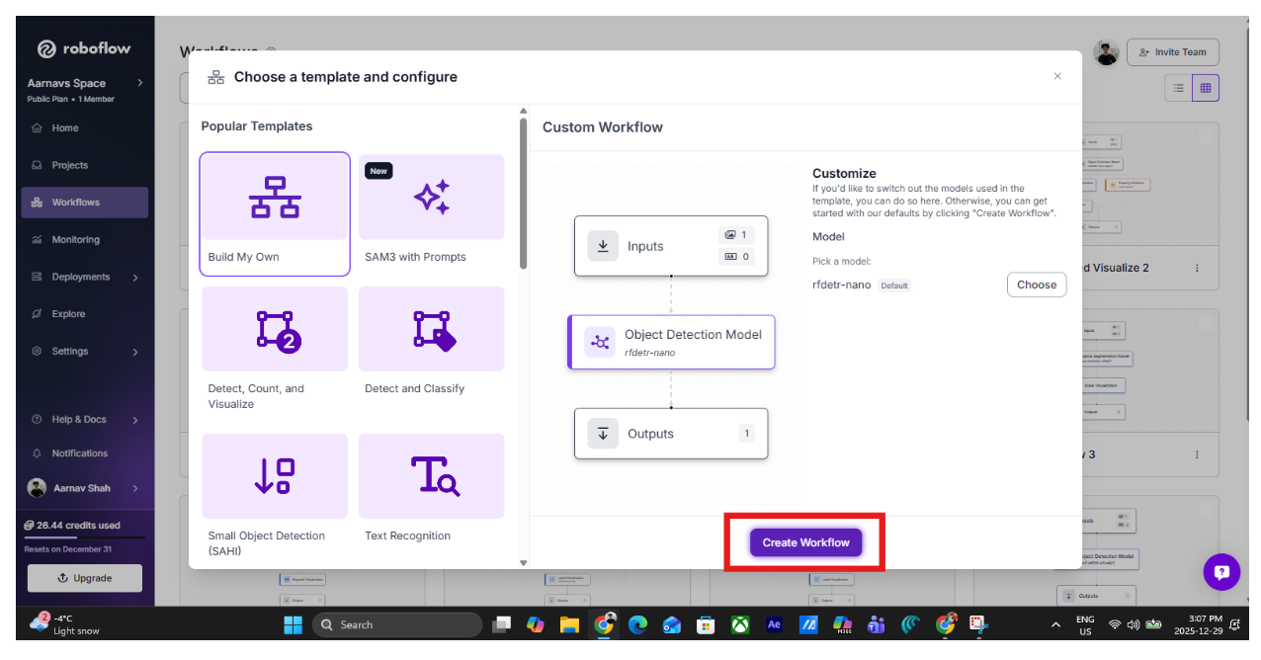Open the Monitoring page
The image size is (1261, 660).
coord(75,240)
